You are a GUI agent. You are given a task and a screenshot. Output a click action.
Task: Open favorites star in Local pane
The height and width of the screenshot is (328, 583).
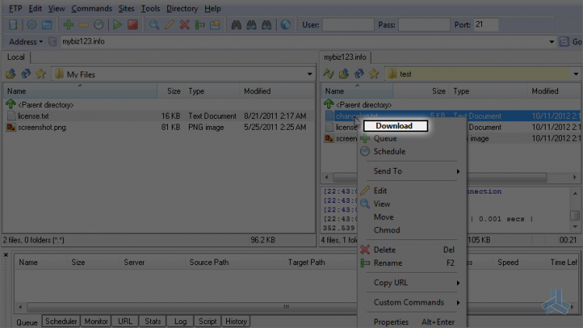(x=40, y=74)
